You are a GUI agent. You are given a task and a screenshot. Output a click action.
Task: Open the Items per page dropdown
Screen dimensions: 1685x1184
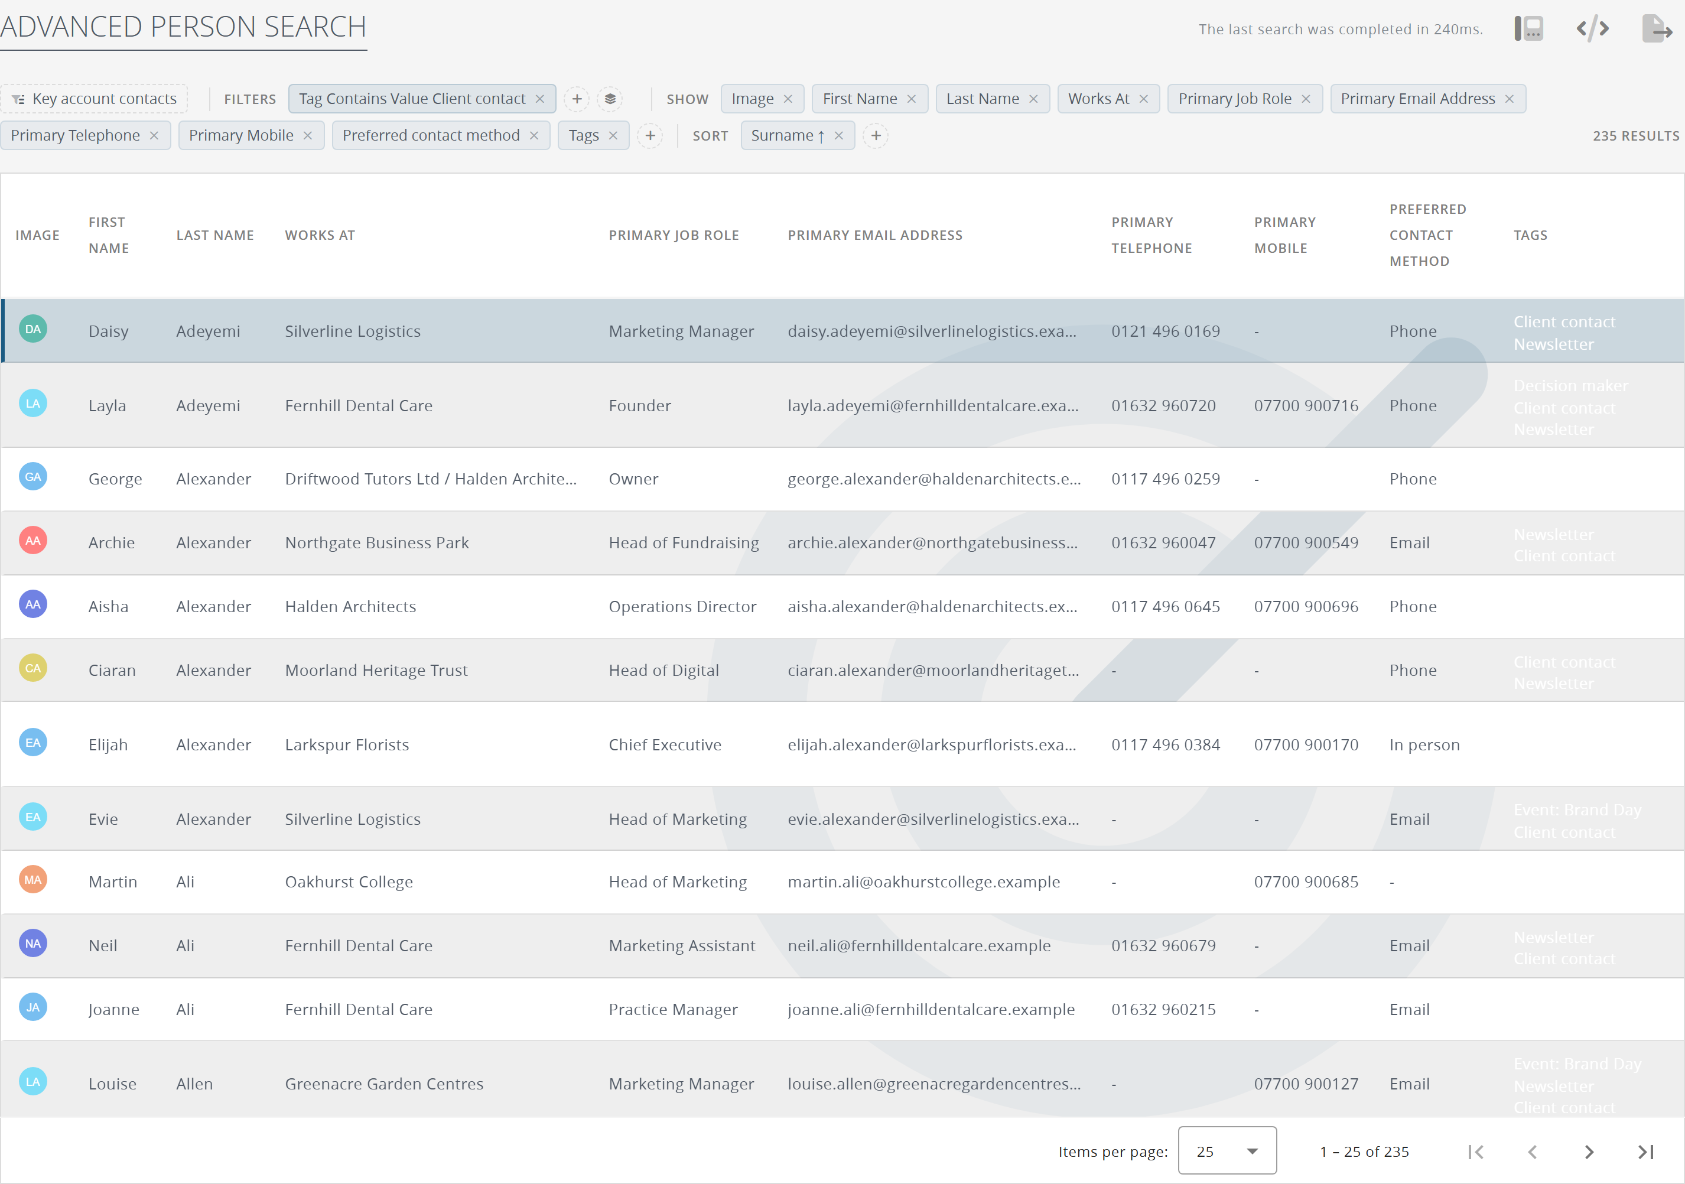pyautogui.click(x=1227, y=1150)
